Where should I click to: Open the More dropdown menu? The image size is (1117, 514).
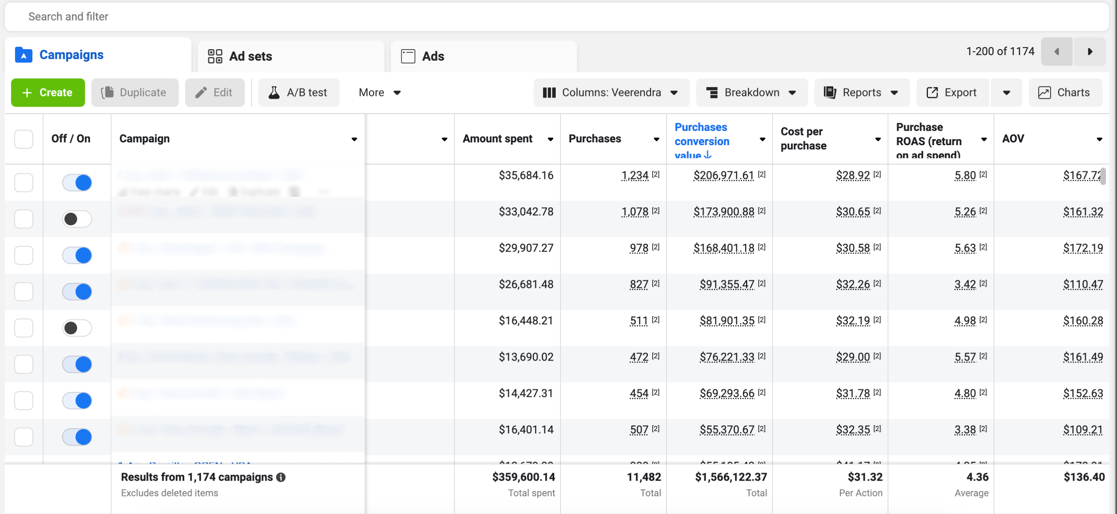click(379, 92)
